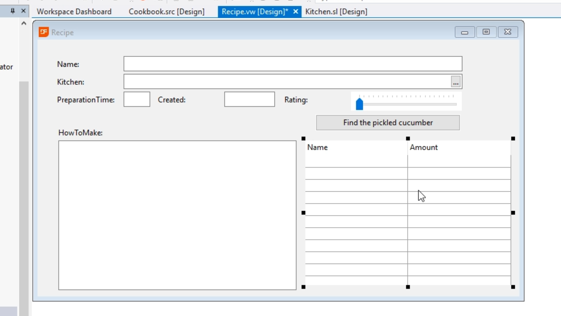Click the Created date field
The image size is (561, 316).
coord(249,99)
